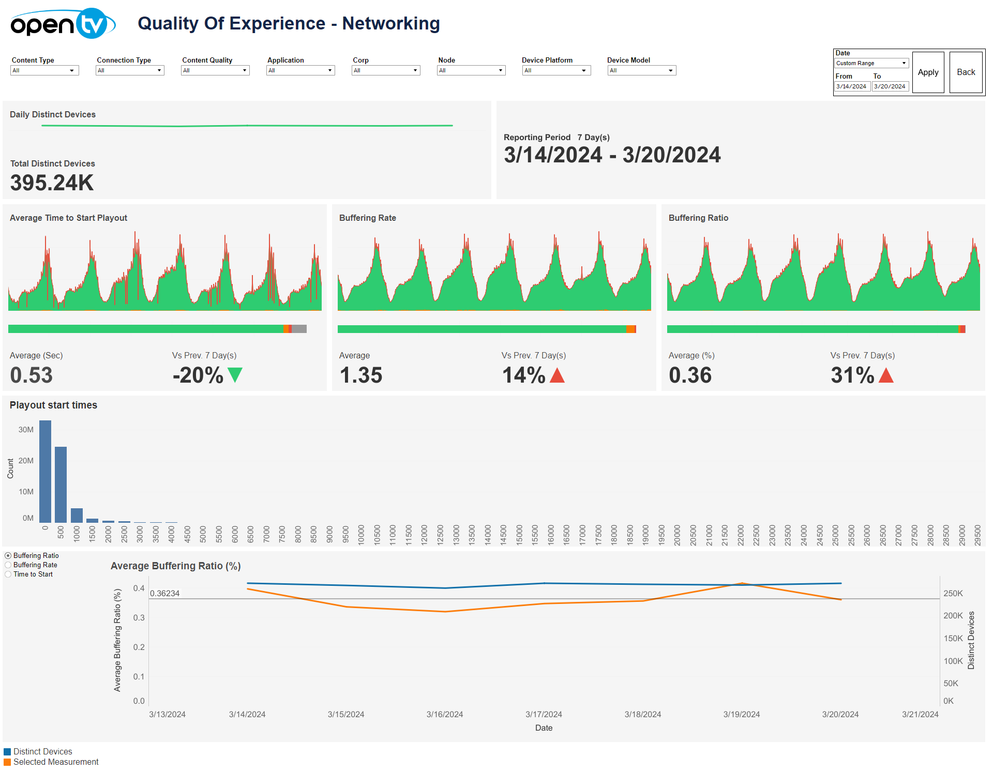This screenshot has width=993, height=772.
Task: Click the Quality Of Experience - Networking title
Action: coord(289,24)
